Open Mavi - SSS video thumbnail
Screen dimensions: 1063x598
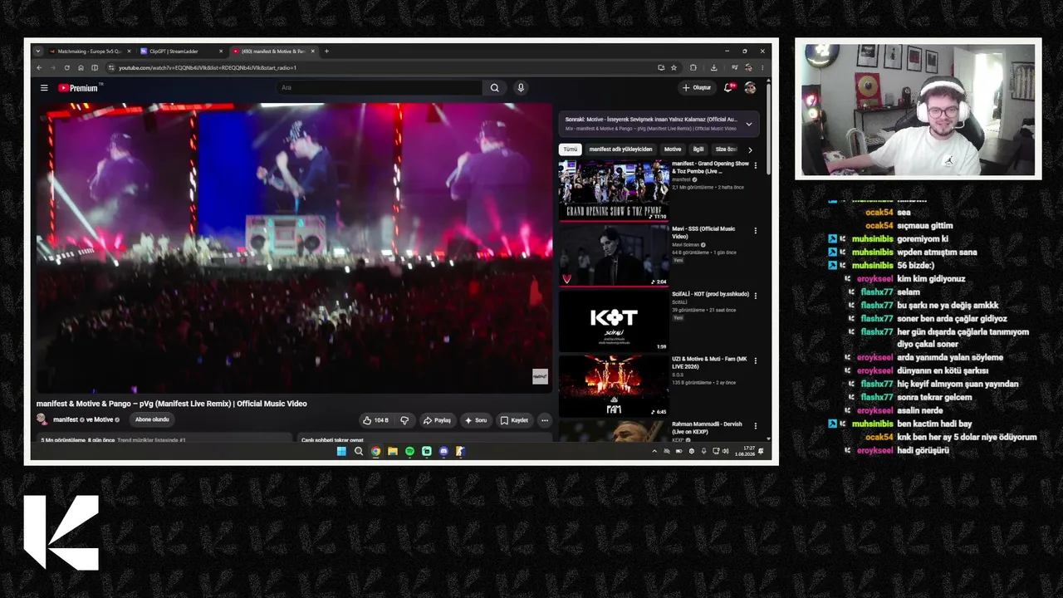click(614, 255)
